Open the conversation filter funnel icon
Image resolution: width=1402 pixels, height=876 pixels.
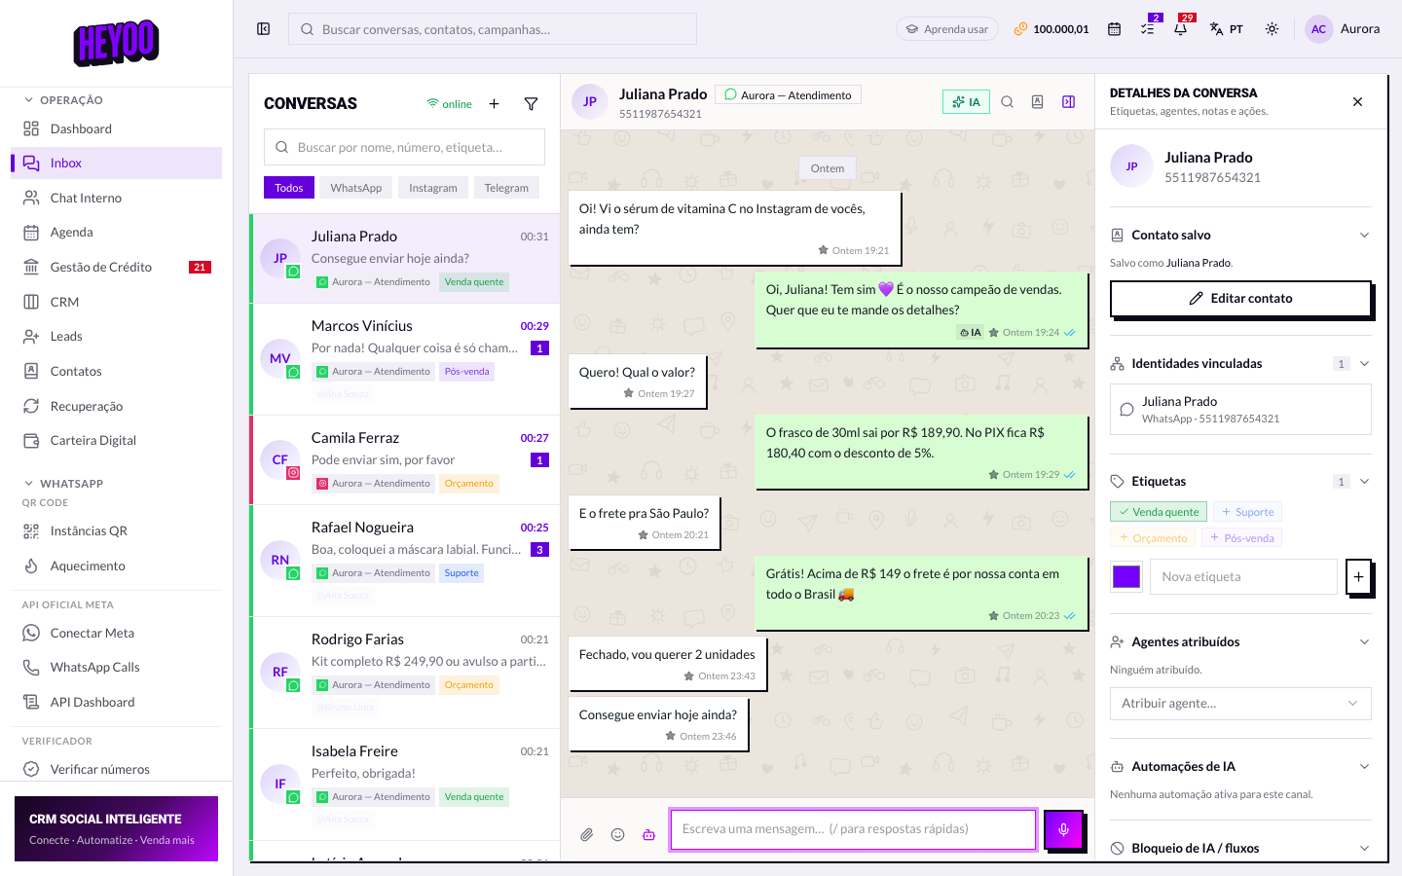(x=531, y=104)
